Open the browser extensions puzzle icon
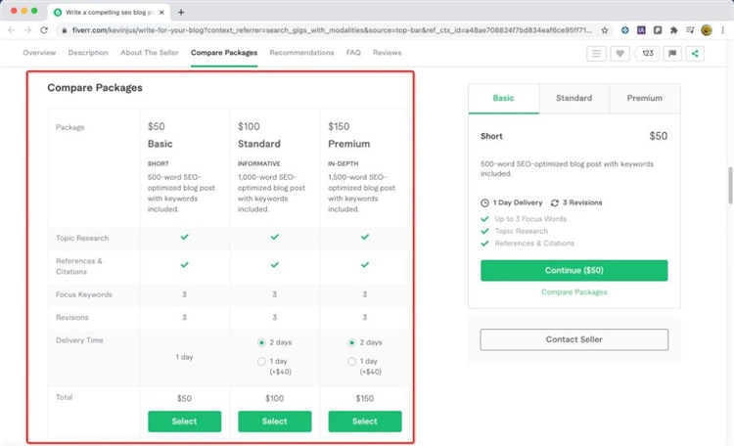Screen dimensions: 734x446 (673, 30)
